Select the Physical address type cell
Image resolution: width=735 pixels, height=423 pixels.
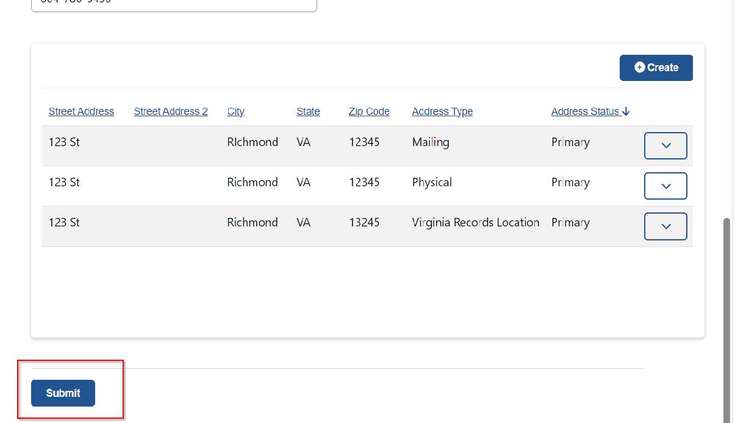click(x=432, y=183)
